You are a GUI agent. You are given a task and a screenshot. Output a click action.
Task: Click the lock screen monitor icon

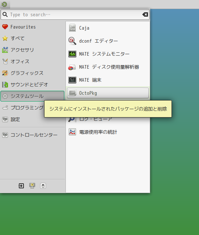[32, 186]
